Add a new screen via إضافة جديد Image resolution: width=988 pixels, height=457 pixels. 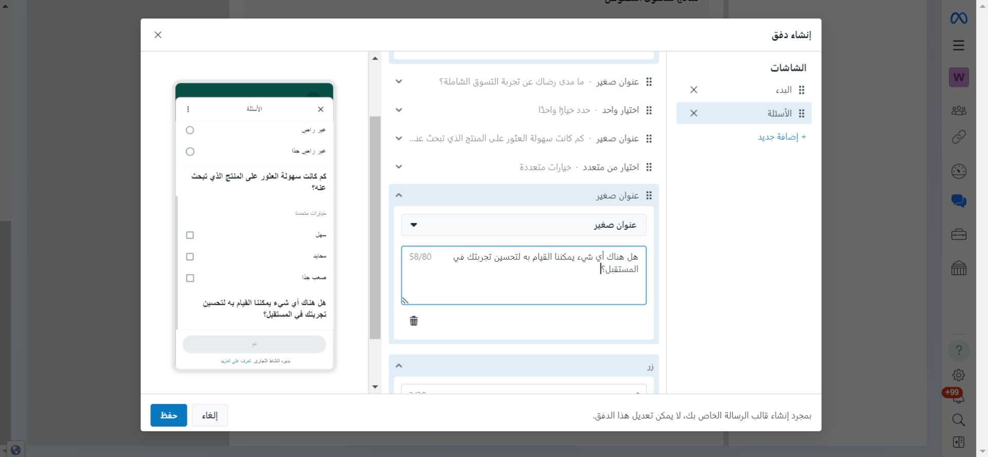point(782,137)
